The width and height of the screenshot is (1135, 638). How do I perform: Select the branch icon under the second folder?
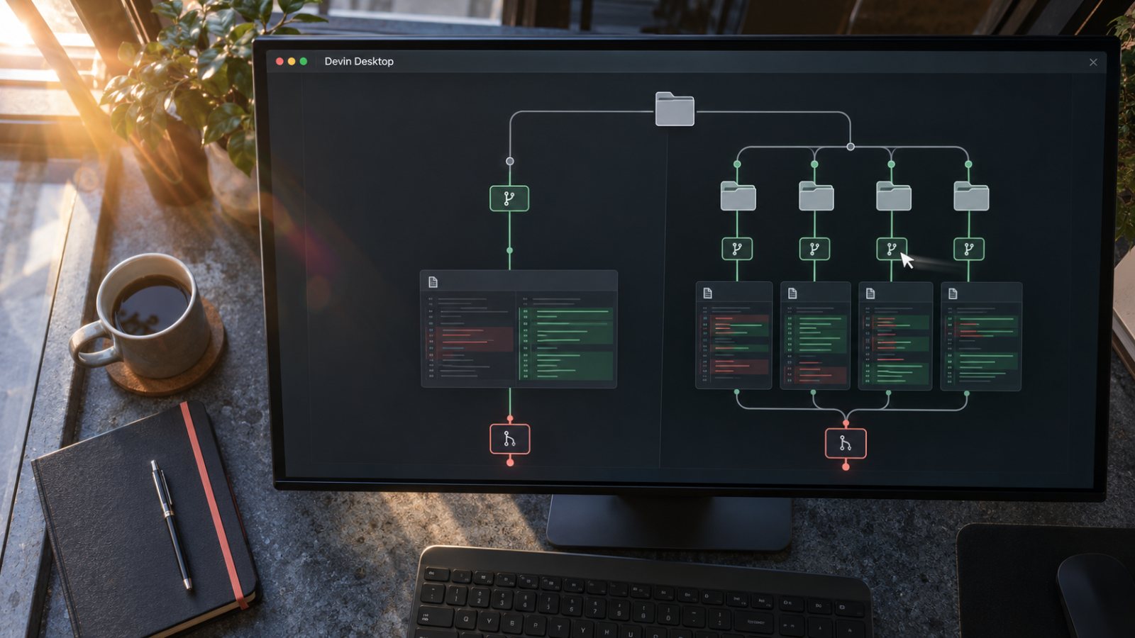click(814, 249)
